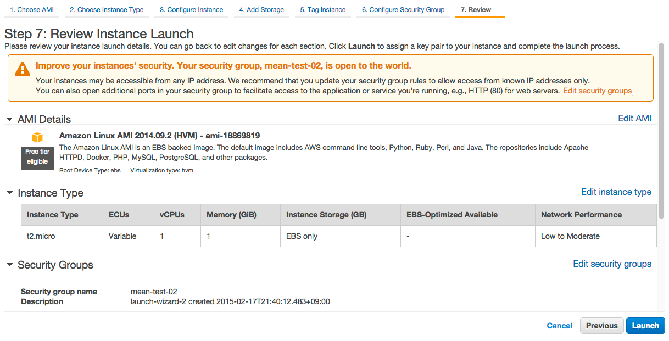669x341 pixels.
Task: Click the Launch button
Action: 645,326
